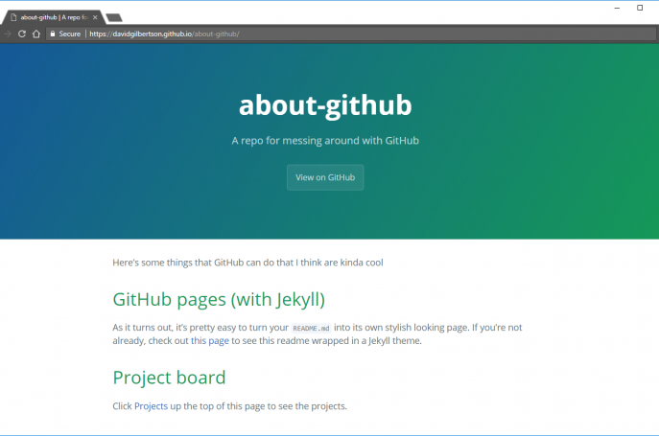Reload the page with the refresh icon

coord(22,34)
